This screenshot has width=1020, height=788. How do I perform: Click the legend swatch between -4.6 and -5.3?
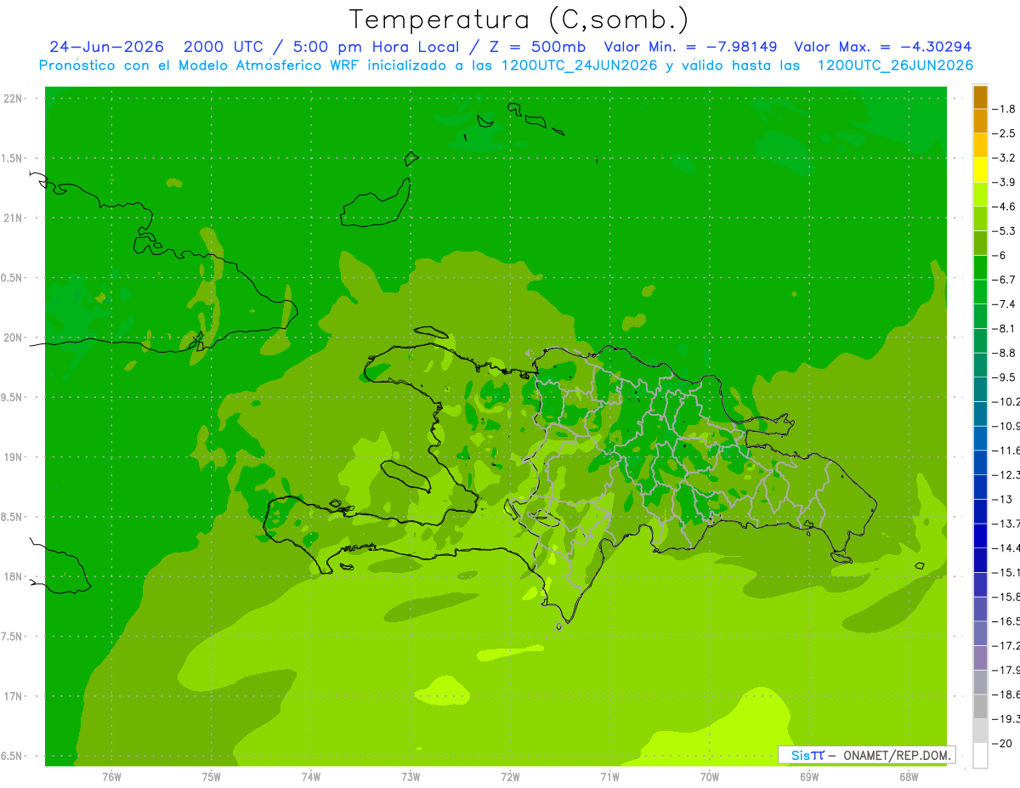point(980,219)
